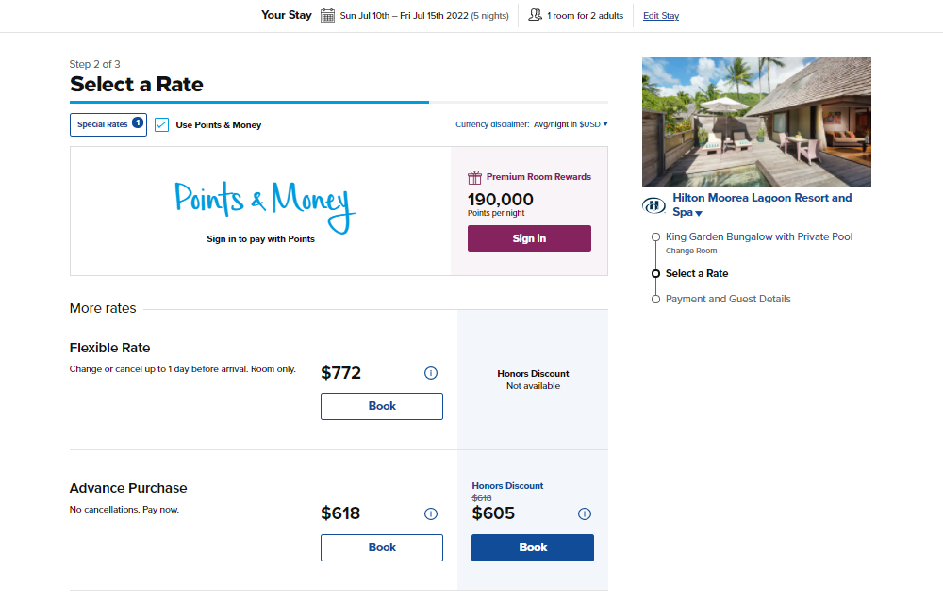Viewport: 943px width, 602px height.
Task: Click the Payment and Guest Details step circle
Action: [x=656, y=299]
